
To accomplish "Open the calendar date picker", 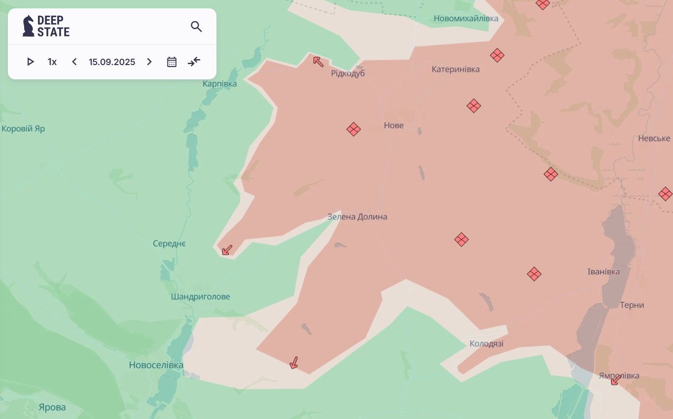I will pos(172,62).
